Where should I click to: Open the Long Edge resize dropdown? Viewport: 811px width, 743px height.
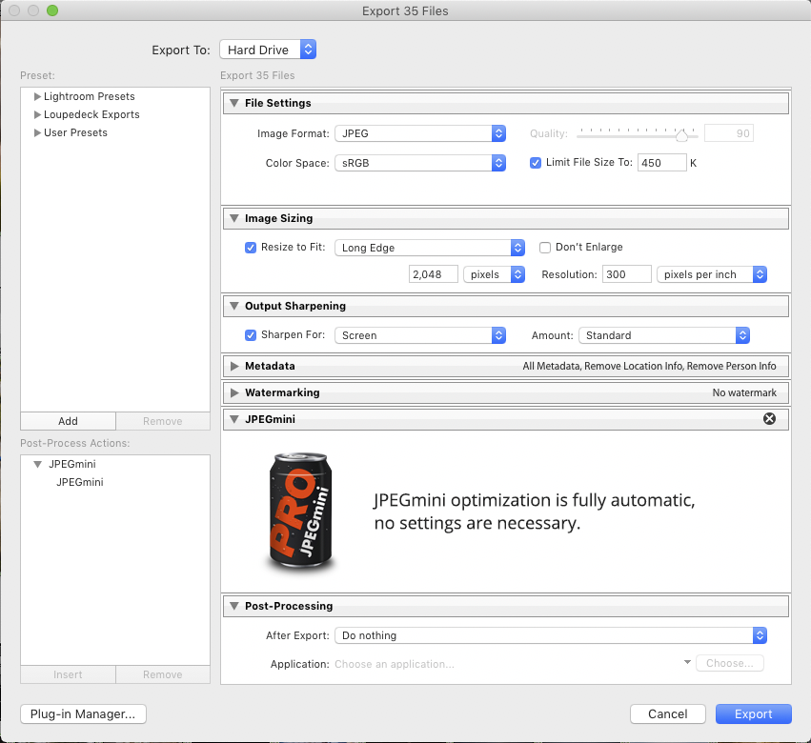(430, 248)
